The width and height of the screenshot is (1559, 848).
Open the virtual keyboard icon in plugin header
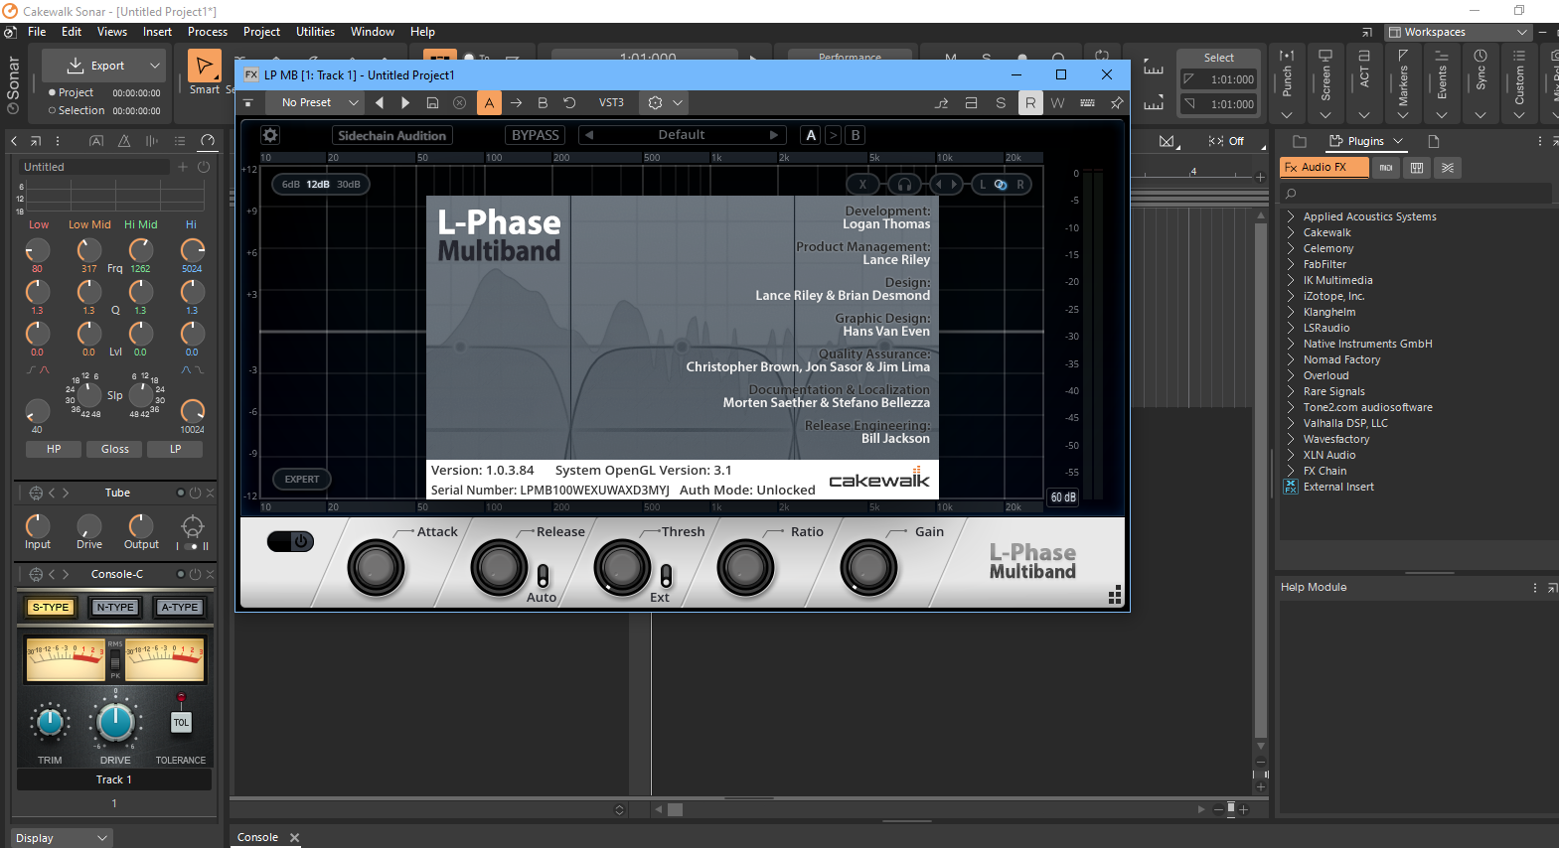(1087, 102)
